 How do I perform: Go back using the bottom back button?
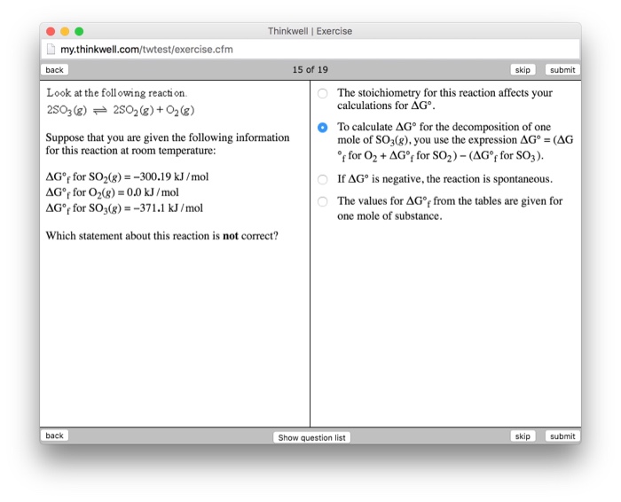(x=55, y=436)
